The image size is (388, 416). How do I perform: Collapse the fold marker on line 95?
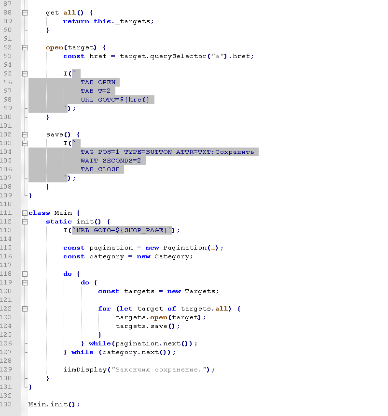click(x=25, y=74)
